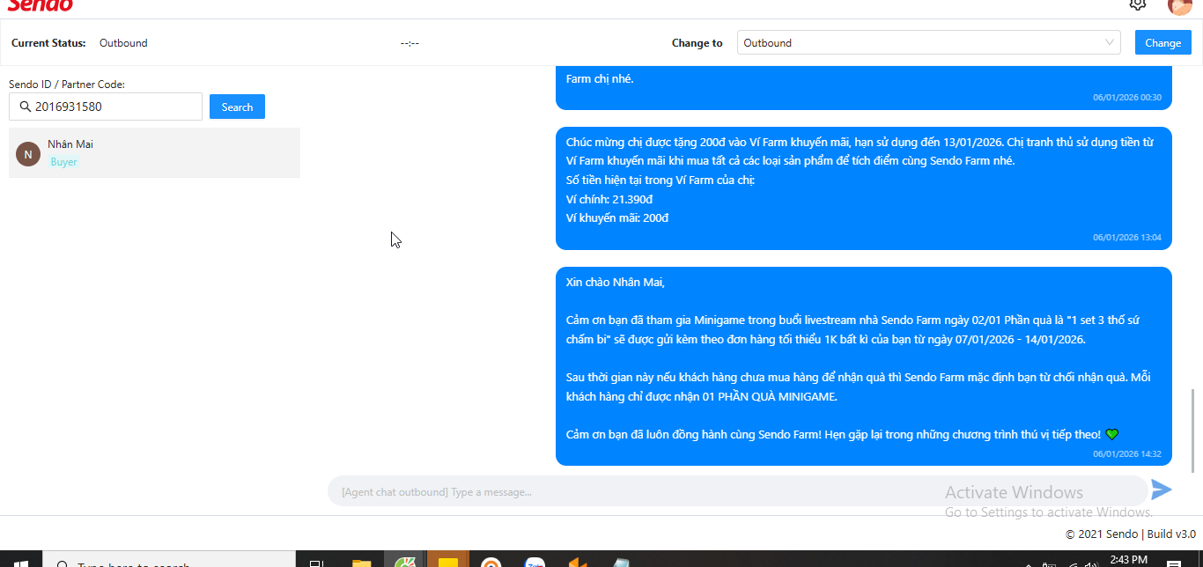Click the Sendo ID / Partner Code label
This screenshot has width=1203, height=567.
[x=67, y=85]
